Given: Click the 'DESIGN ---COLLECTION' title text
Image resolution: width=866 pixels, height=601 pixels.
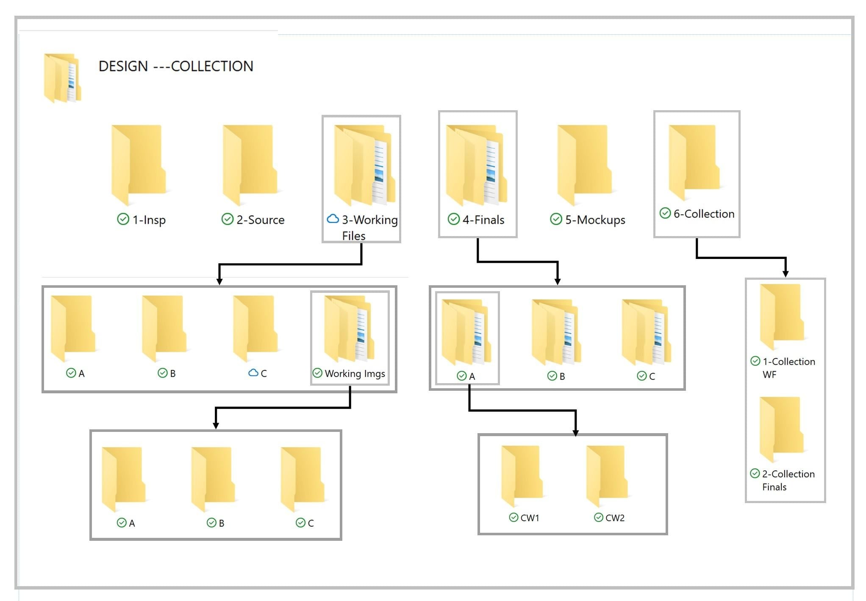Looking at the screenshot, I should [176, 66].
